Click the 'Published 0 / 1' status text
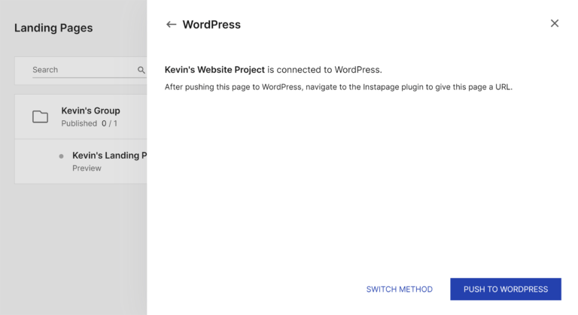The image size is (578, 315). tap(90, 123)
